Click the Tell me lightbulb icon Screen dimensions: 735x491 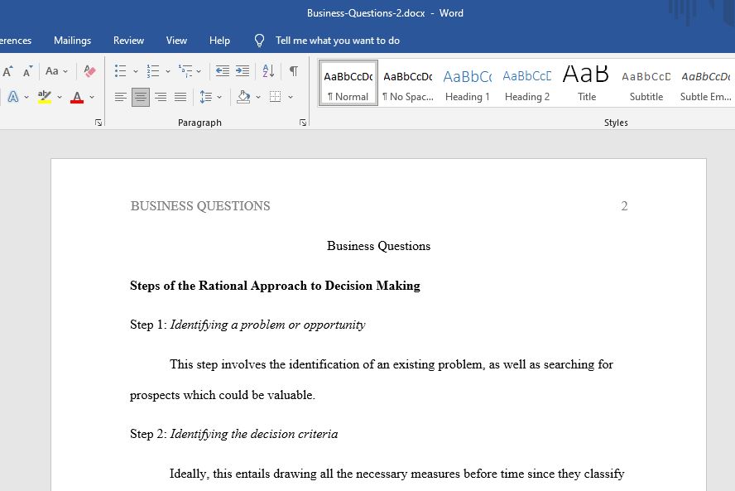pos(259,41)
